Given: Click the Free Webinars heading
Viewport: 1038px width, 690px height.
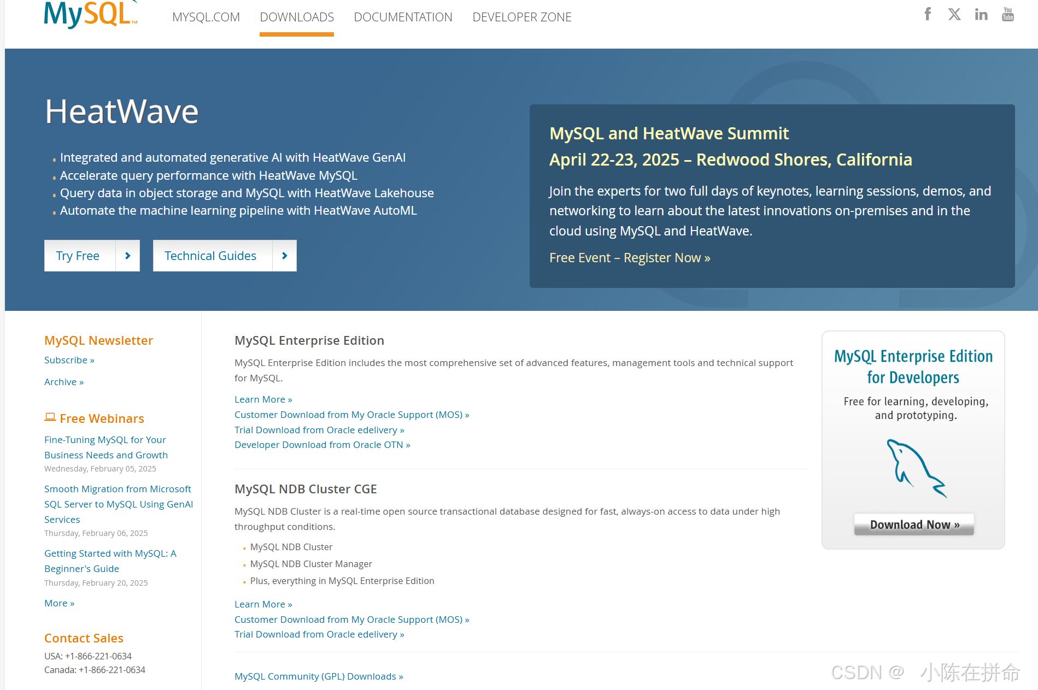Looking at the screenshot, I should coord(102,418).
